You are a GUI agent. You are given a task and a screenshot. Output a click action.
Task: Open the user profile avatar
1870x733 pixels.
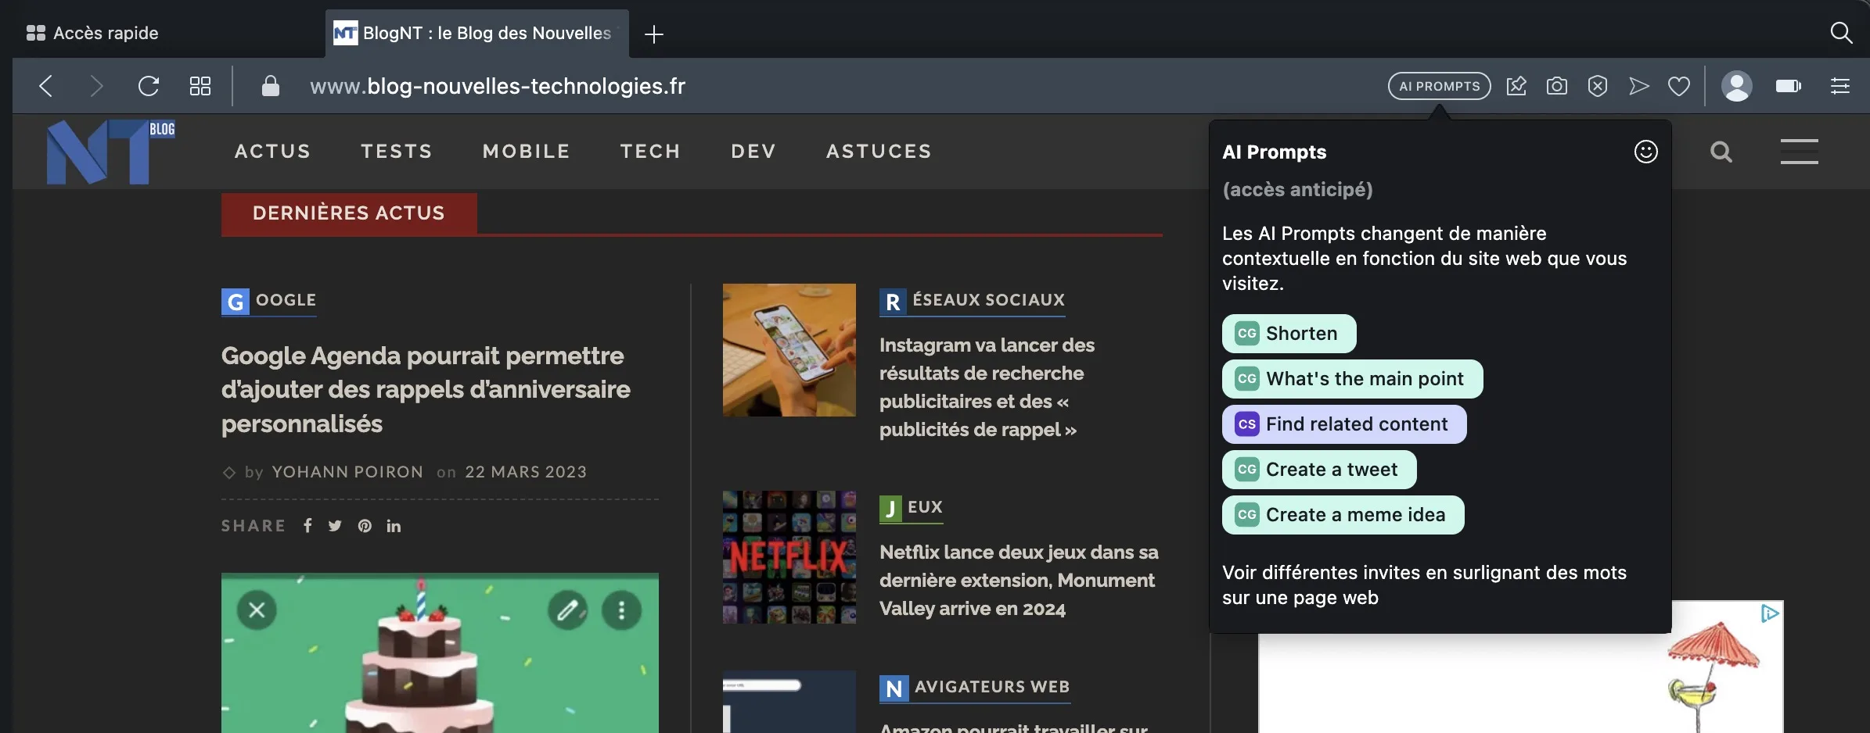click(1737, 86)
